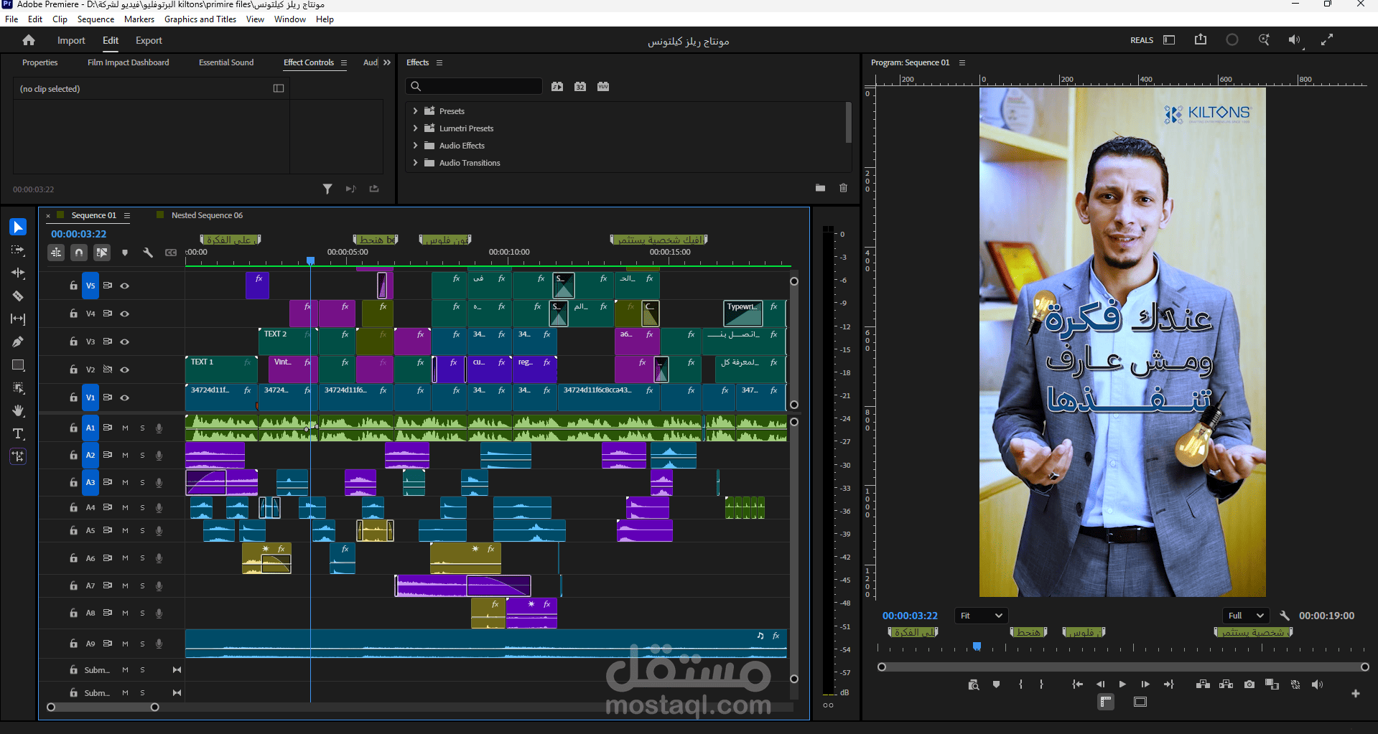Click the Program monitor playhead on the scrub bar
Screen dimensions: 1378x734
977,646
